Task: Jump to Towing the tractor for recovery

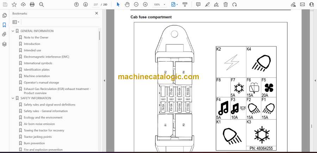Action: click(x=44, y=130)
